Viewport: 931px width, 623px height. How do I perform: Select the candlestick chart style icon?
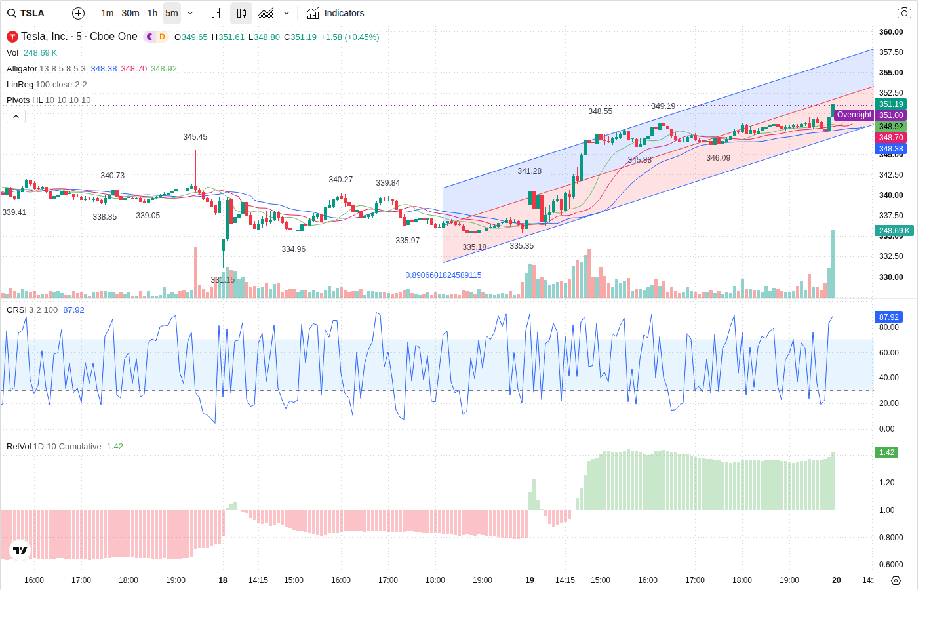point(241,13)
